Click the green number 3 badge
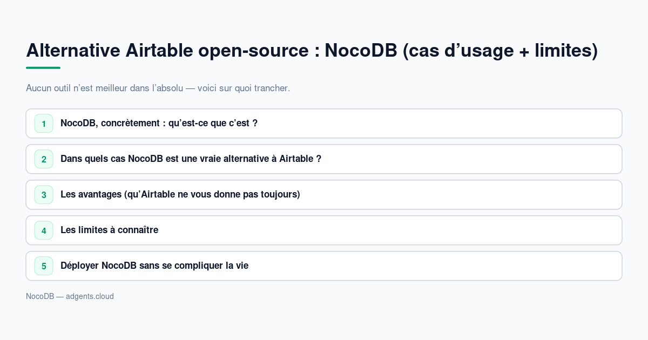Image resolution: width=648 pixels, height=340 pixels. click(44, 195)
